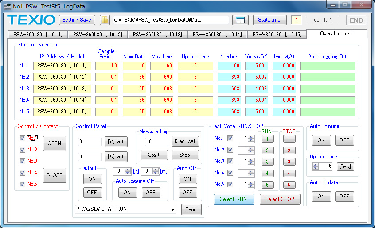Image resolution: width=375 pixels, height=228 pixels.
Task: Adjust Test Mode No.5 number spinner
Action: point(250,184)
